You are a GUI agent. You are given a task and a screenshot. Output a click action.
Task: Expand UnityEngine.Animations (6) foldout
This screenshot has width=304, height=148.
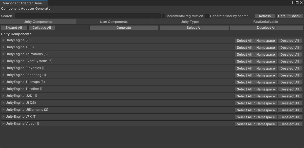pyautogui.click(x=4, y=54)
